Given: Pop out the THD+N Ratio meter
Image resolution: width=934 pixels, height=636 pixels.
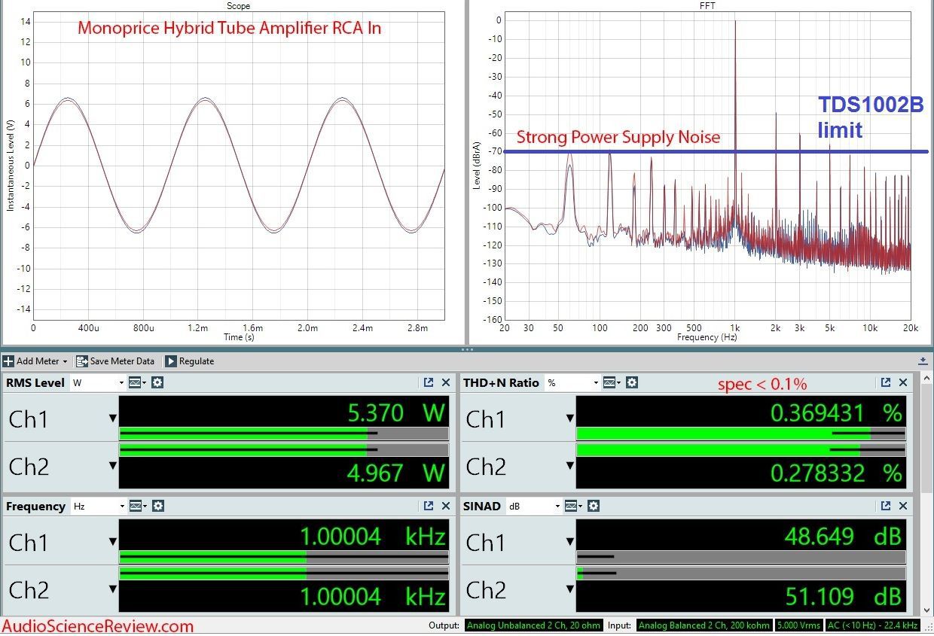Looking at the screenshot, I should [x=886, y=382].
